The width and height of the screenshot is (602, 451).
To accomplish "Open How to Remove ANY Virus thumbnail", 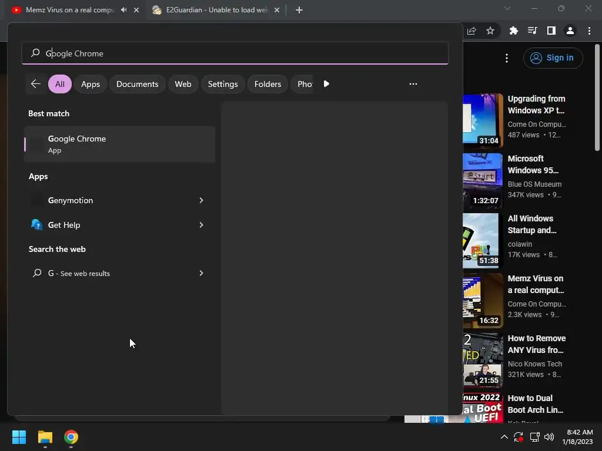I will [x=483, y=360].
